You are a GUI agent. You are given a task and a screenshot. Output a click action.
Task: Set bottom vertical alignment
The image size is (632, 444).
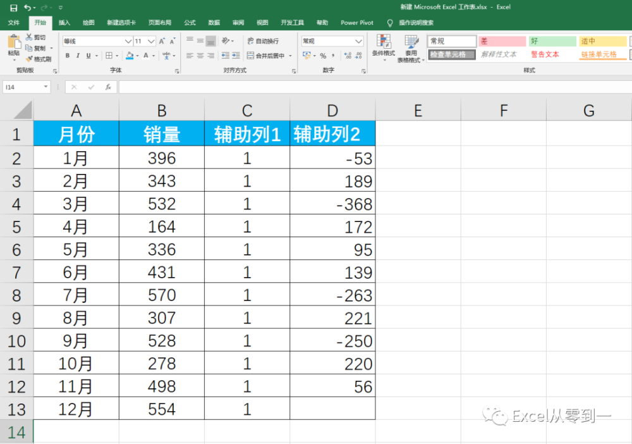tap(211, 40)
